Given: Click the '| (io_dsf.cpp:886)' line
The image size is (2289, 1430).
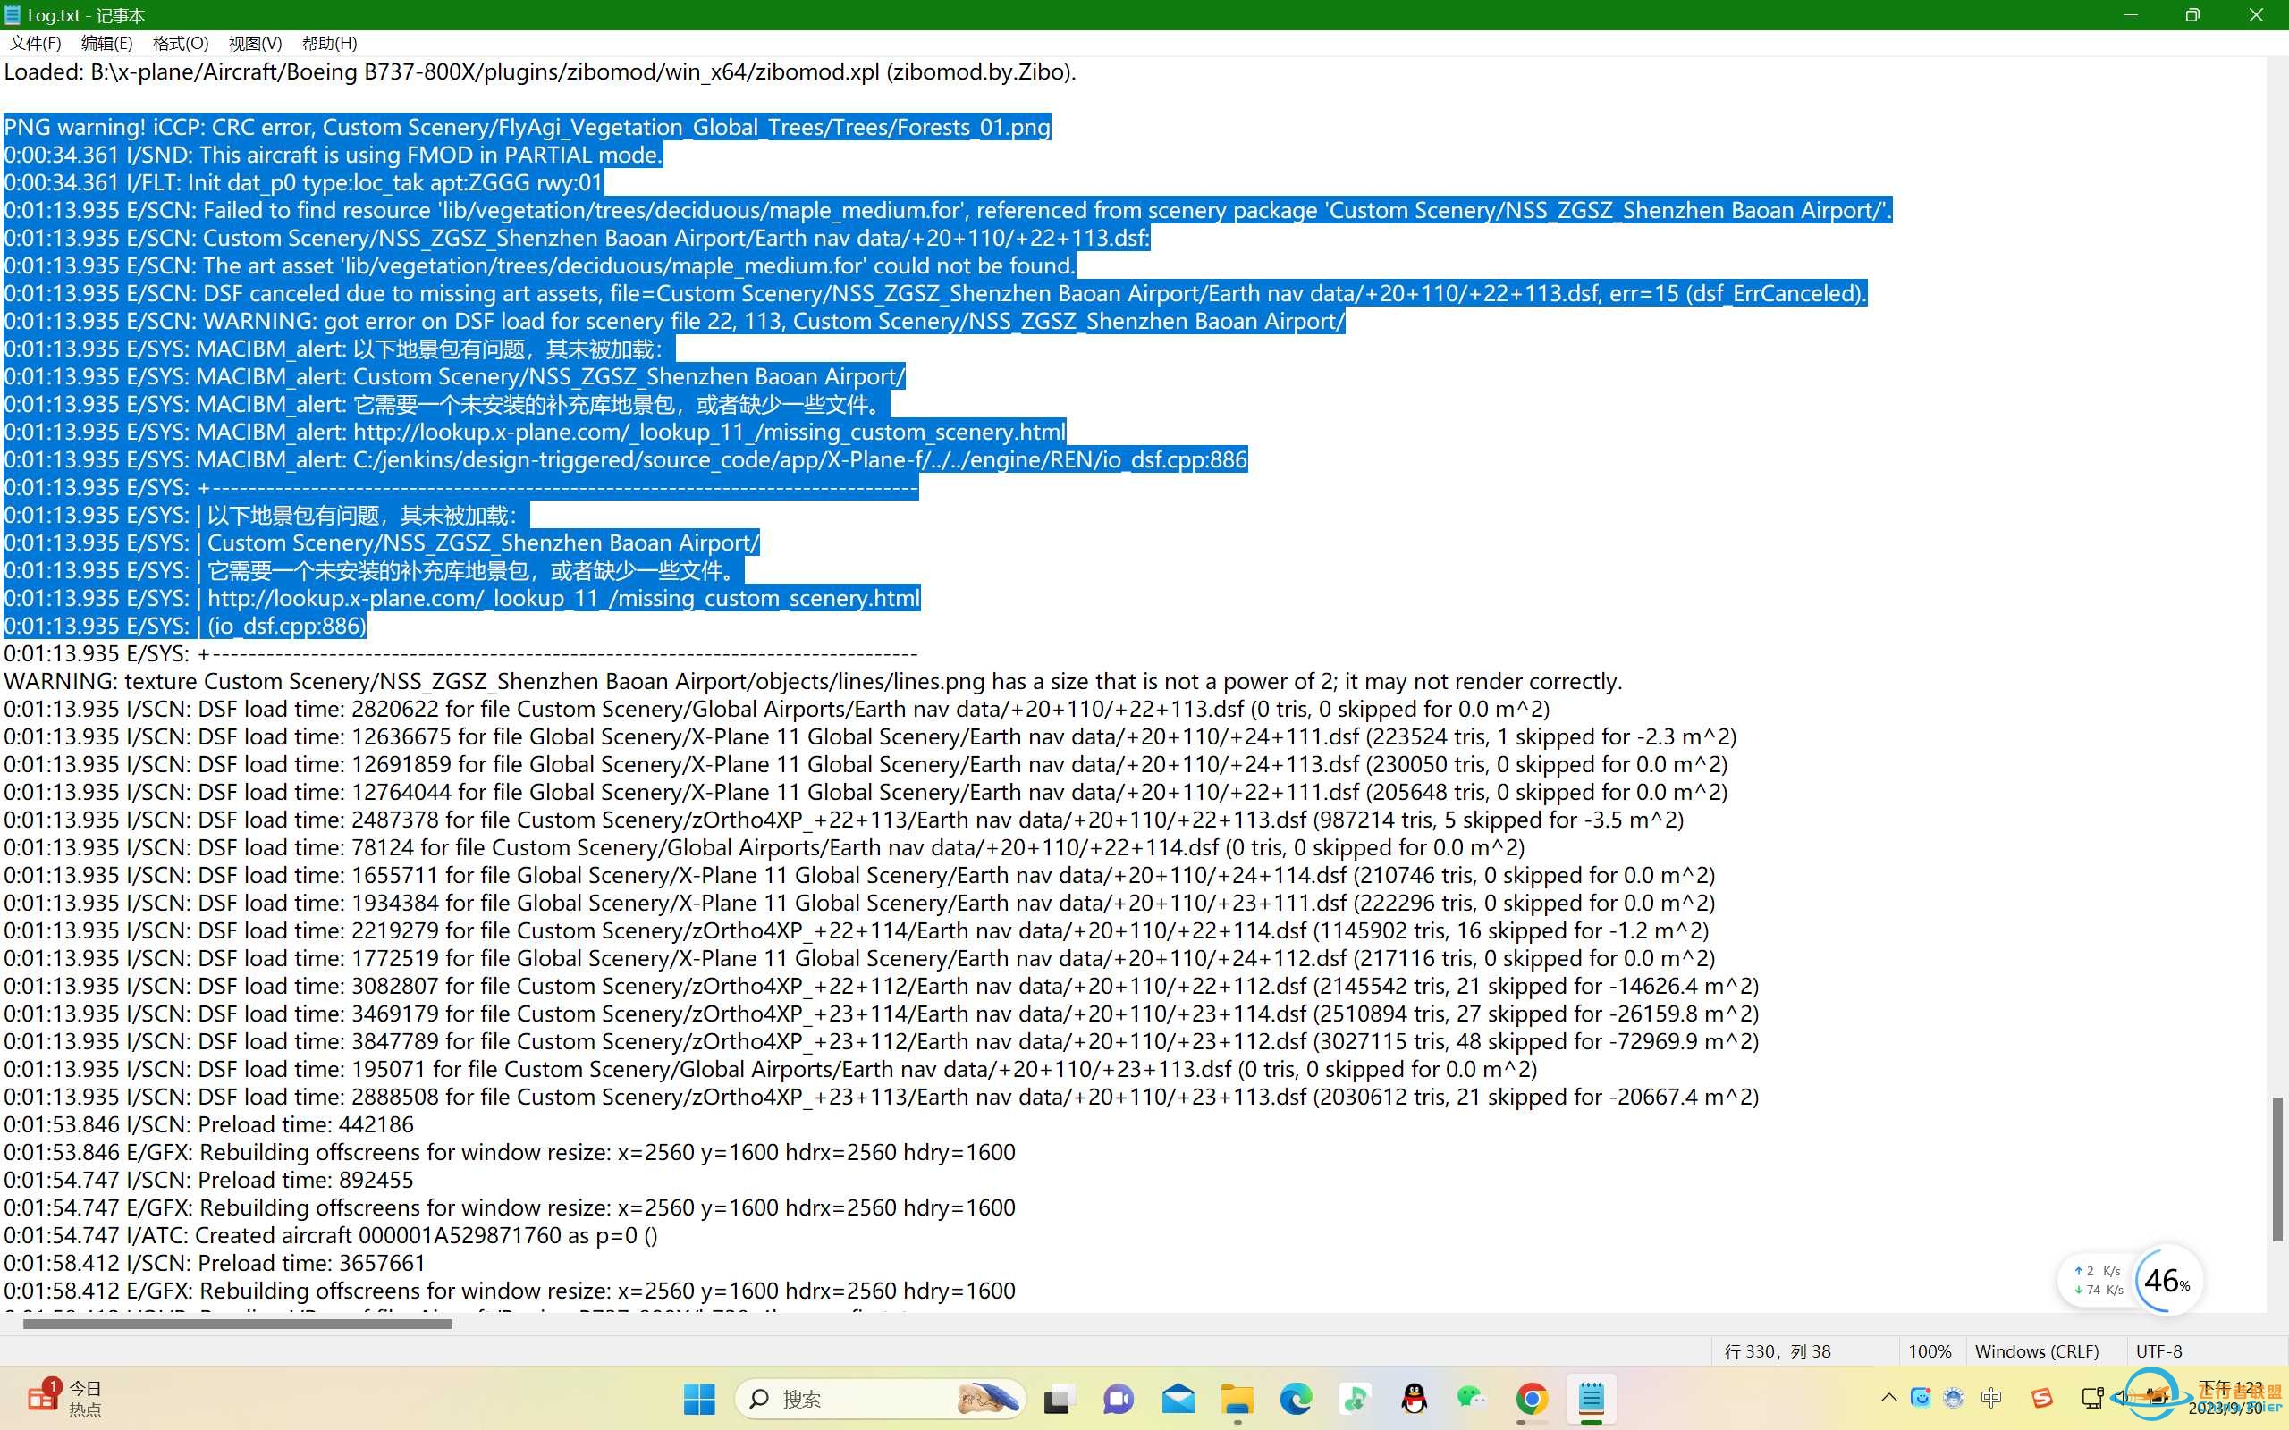Looking at the screenshot, I should pyautogui.click(x=185, y=625).
